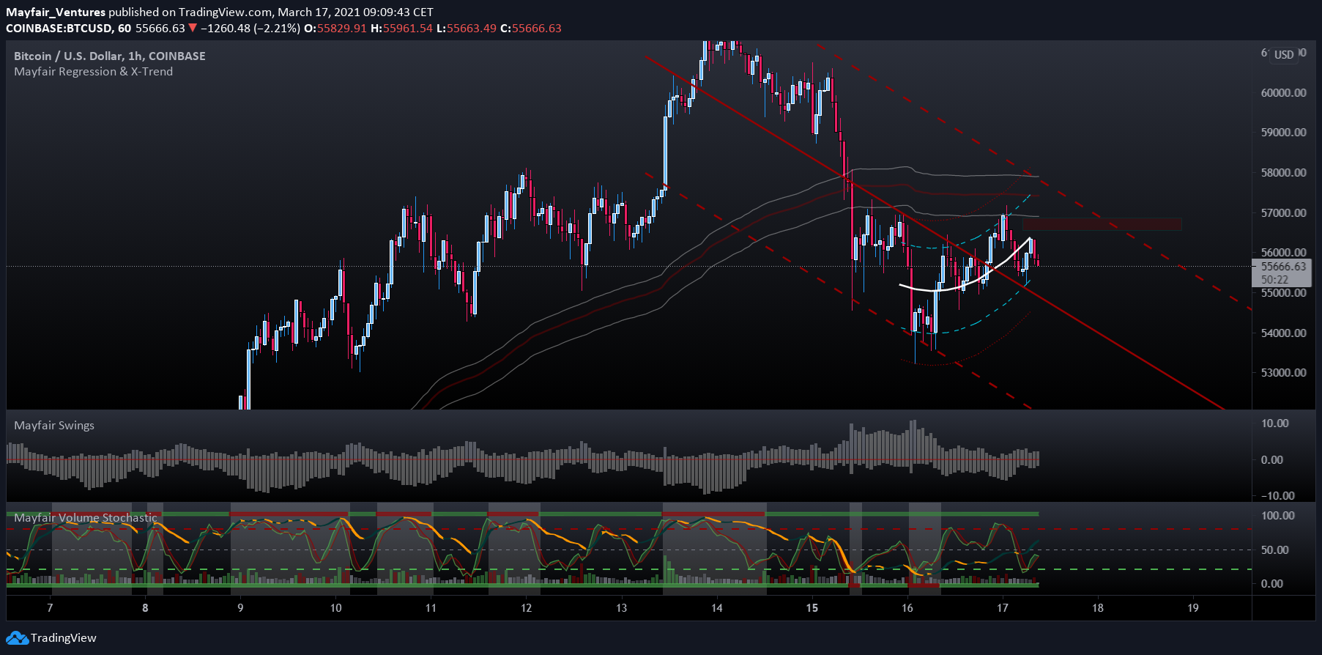Click date 17 on the time axis
The image size is (1322, 655).
pos(1003,608)
